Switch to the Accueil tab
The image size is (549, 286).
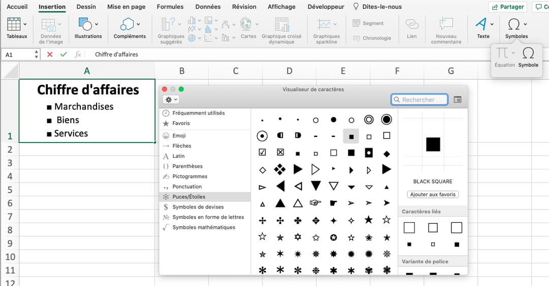pyautogui.click(x=17, y=7)
